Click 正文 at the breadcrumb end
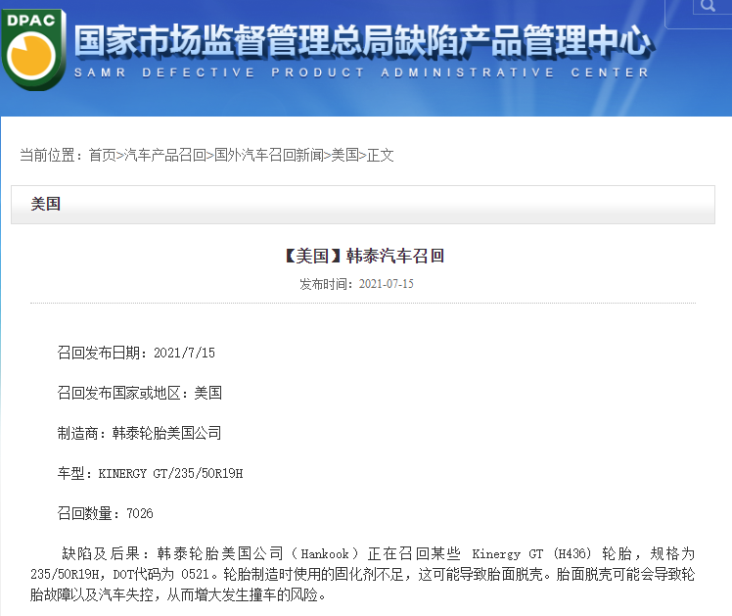732x616 pixels. [x=381, y=155]
